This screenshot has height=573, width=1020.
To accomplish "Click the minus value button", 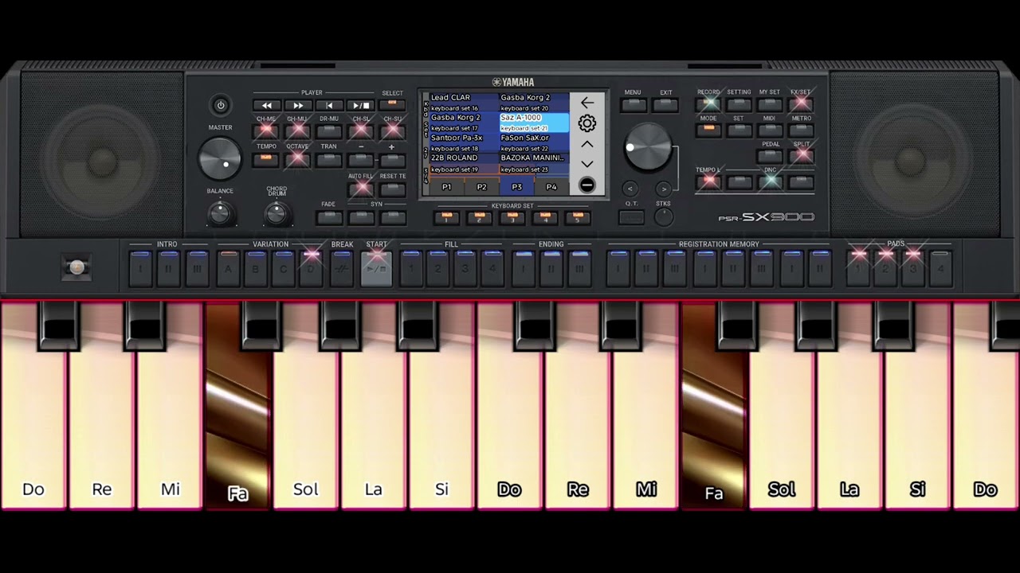I will [x=361, y=159].
